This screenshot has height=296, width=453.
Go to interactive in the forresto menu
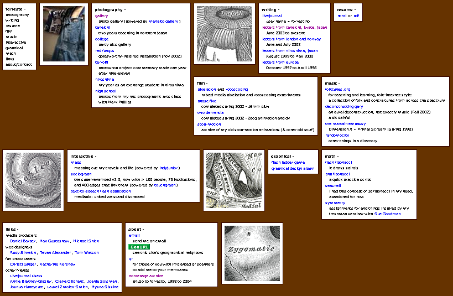pos(16,42)
